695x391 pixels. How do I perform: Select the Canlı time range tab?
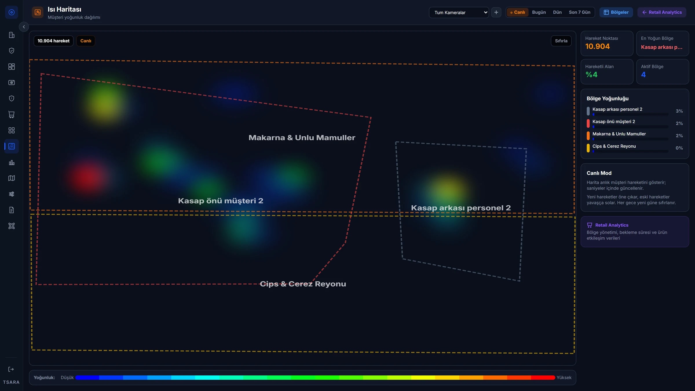tap(517, 12)
